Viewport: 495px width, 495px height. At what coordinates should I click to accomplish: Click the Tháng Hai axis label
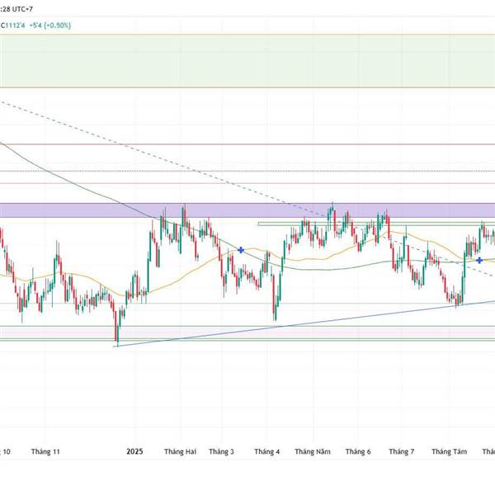(x=180, y=452)
